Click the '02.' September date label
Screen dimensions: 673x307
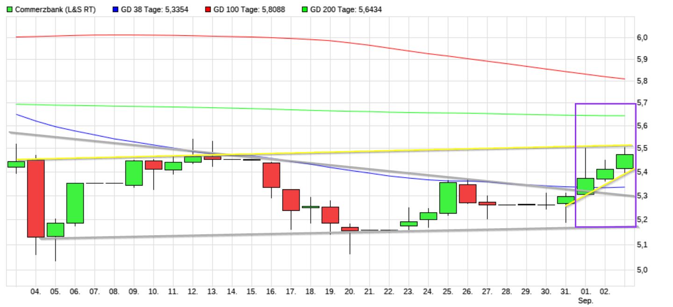(x=605, y=292)
